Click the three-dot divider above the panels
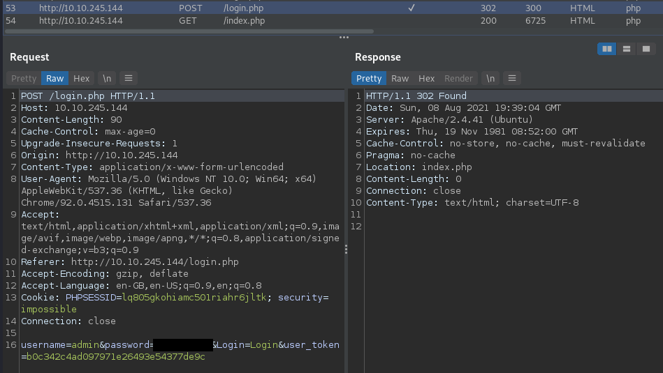The image size is (663, 373). pyautogui.click(x=343, y=38)
